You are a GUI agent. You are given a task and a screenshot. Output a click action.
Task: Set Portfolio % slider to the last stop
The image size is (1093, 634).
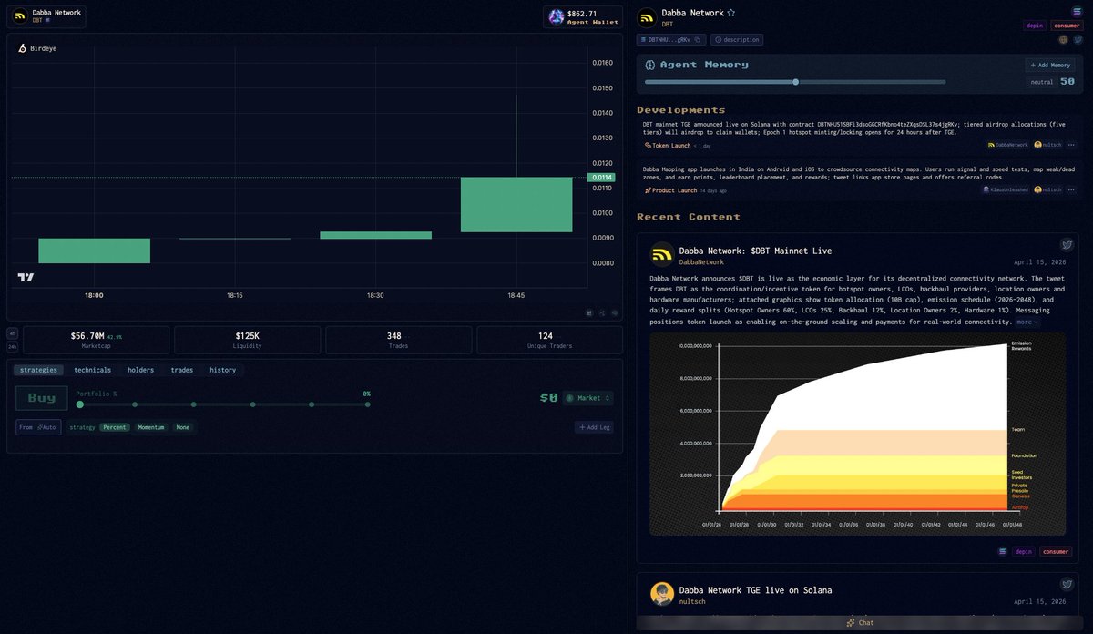(368, 404)
